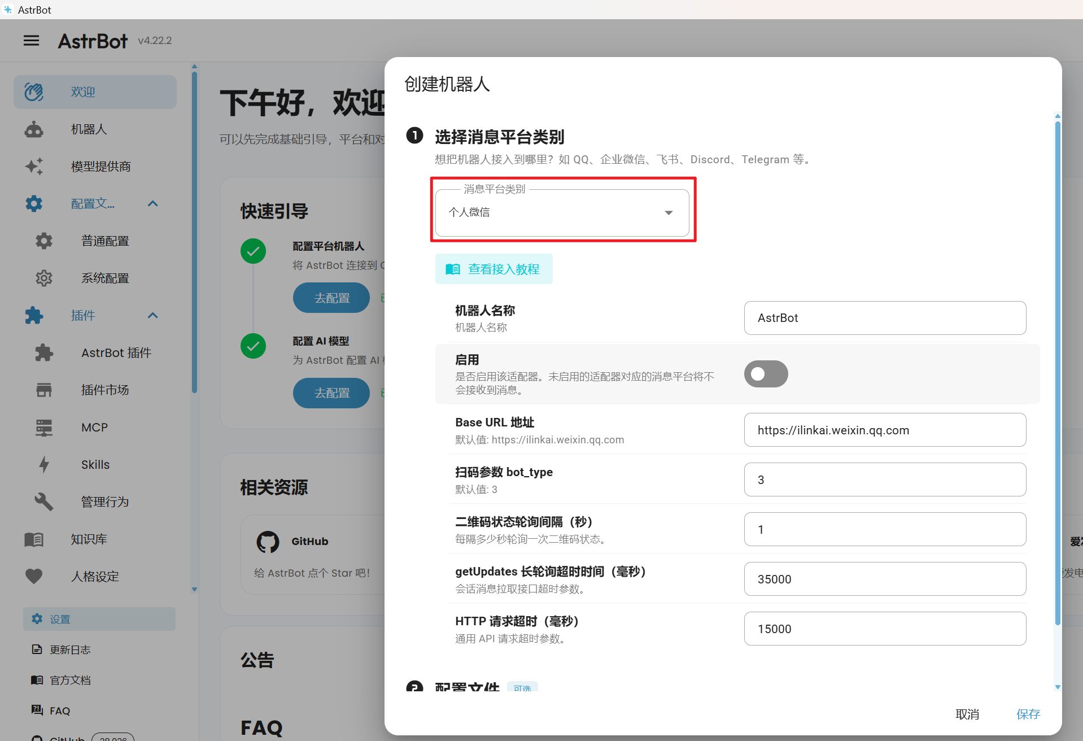
Task: Click the 模型提供商 sparkle icon
Action: pos(34,167)
